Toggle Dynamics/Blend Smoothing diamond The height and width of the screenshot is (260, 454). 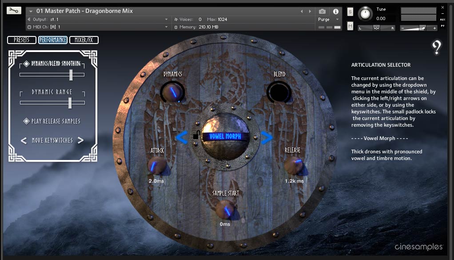(x=27, y=64)
